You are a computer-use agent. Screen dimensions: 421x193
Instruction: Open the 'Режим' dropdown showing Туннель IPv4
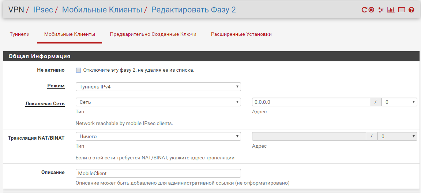click(158, 87)
